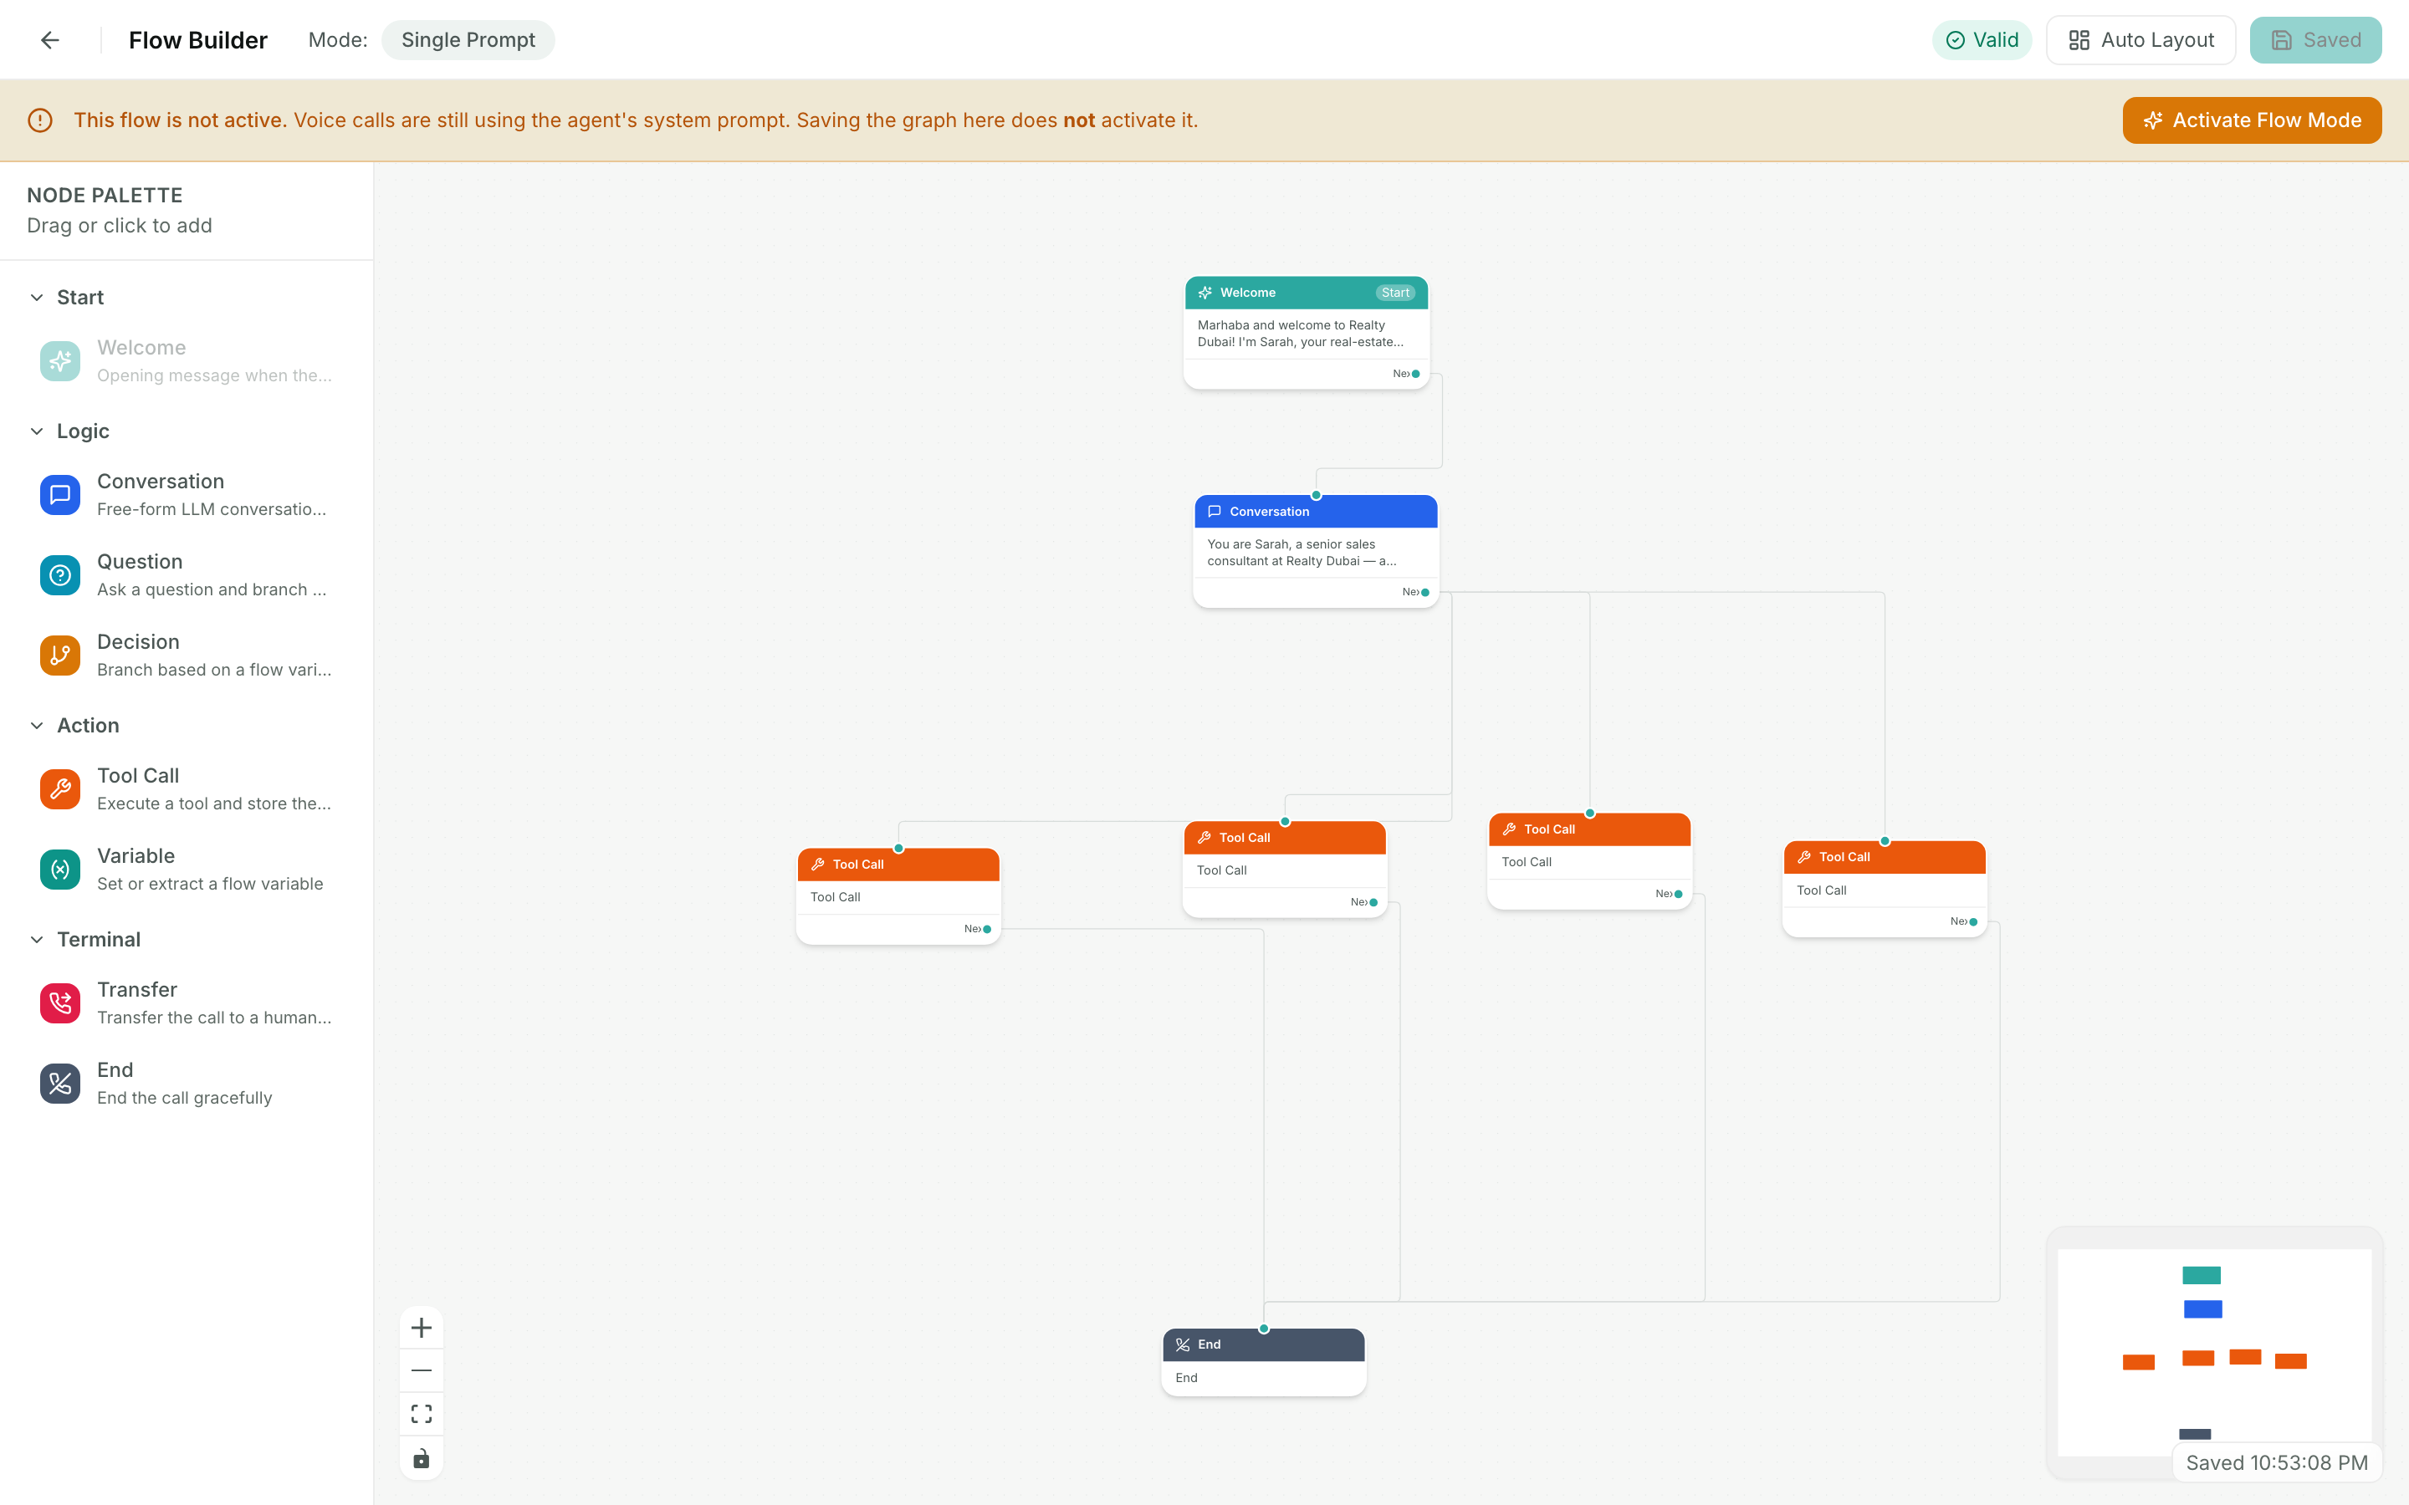Click the Single Prompt mode pill
This screenshot has width=2409, height=1505.
(468, 40)
